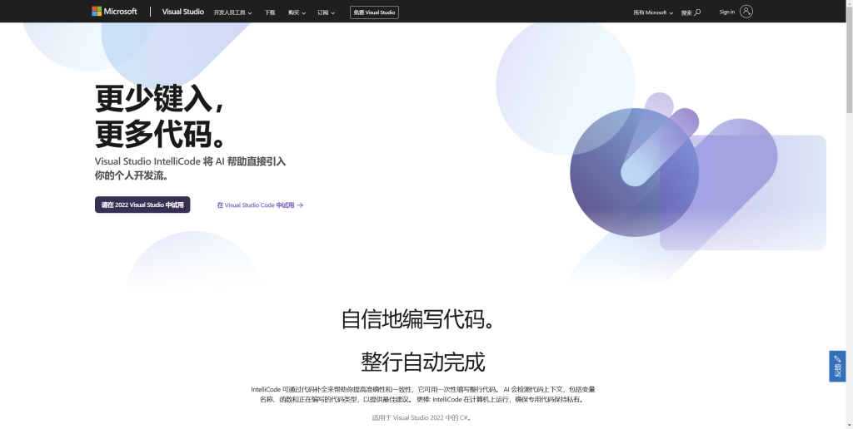Click the Microsoft logo
This screenshot has height=429, width=853.
[x=114, y=12]
